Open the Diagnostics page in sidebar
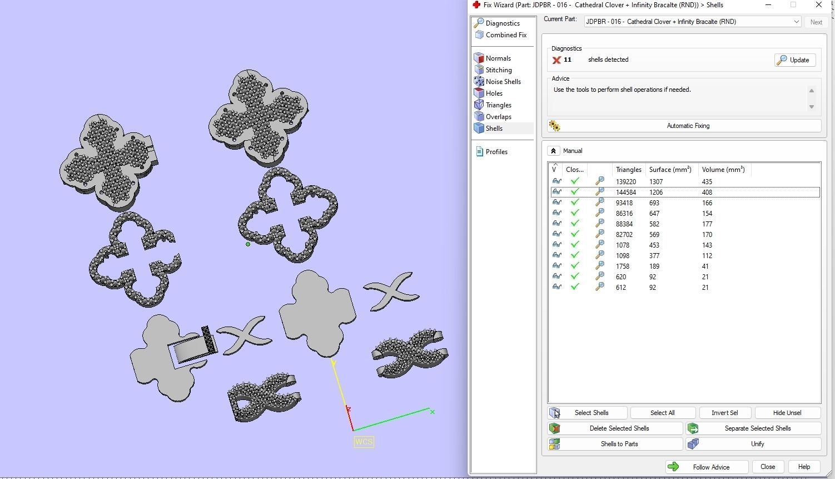This screenshot has height=479, width=835. (x=503, y=23)
